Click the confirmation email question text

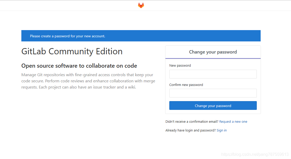(x=192, y=122)
